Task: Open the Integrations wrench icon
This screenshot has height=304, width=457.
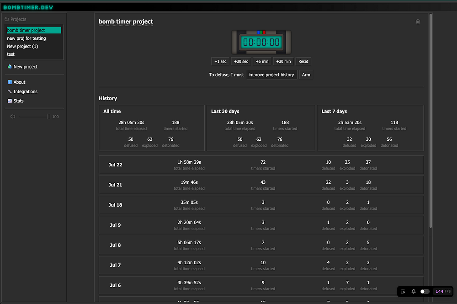Action: (x=10, y=91)
